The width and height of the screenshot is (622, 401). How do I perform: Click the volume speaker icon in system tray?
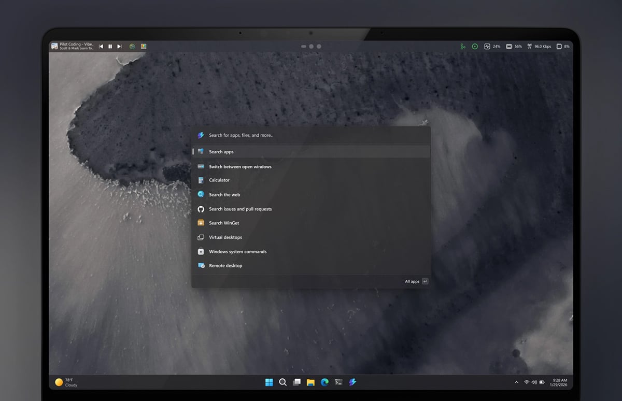point(534,382)
